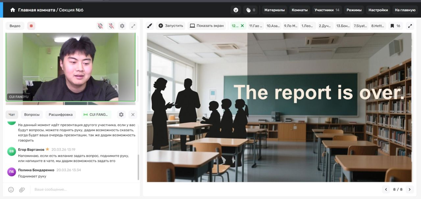The width and height of the screenshot is (421, 199).
Task: Expand the video panel to fullscreen
Action: coord(133,26)
